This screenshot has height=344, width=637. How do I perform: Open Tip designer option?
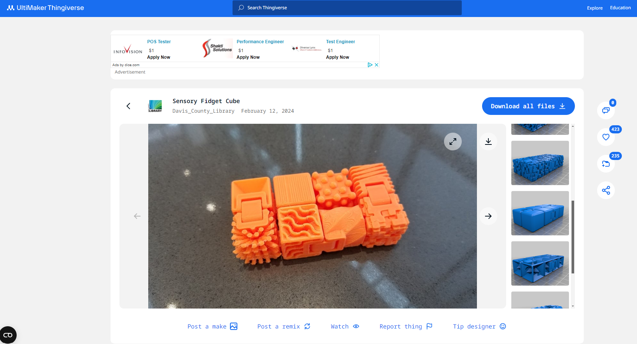pyautogui.click(x=479, y=326)
